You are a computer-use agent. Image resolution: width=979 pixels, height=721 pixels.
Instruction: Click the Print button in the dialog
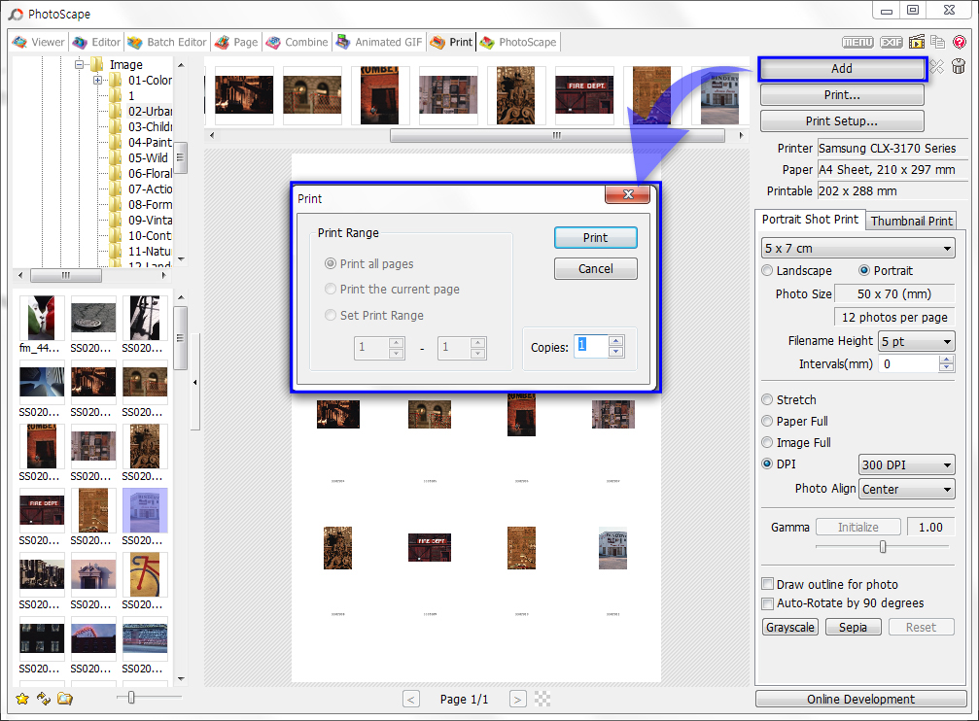[x=595, y=237]
